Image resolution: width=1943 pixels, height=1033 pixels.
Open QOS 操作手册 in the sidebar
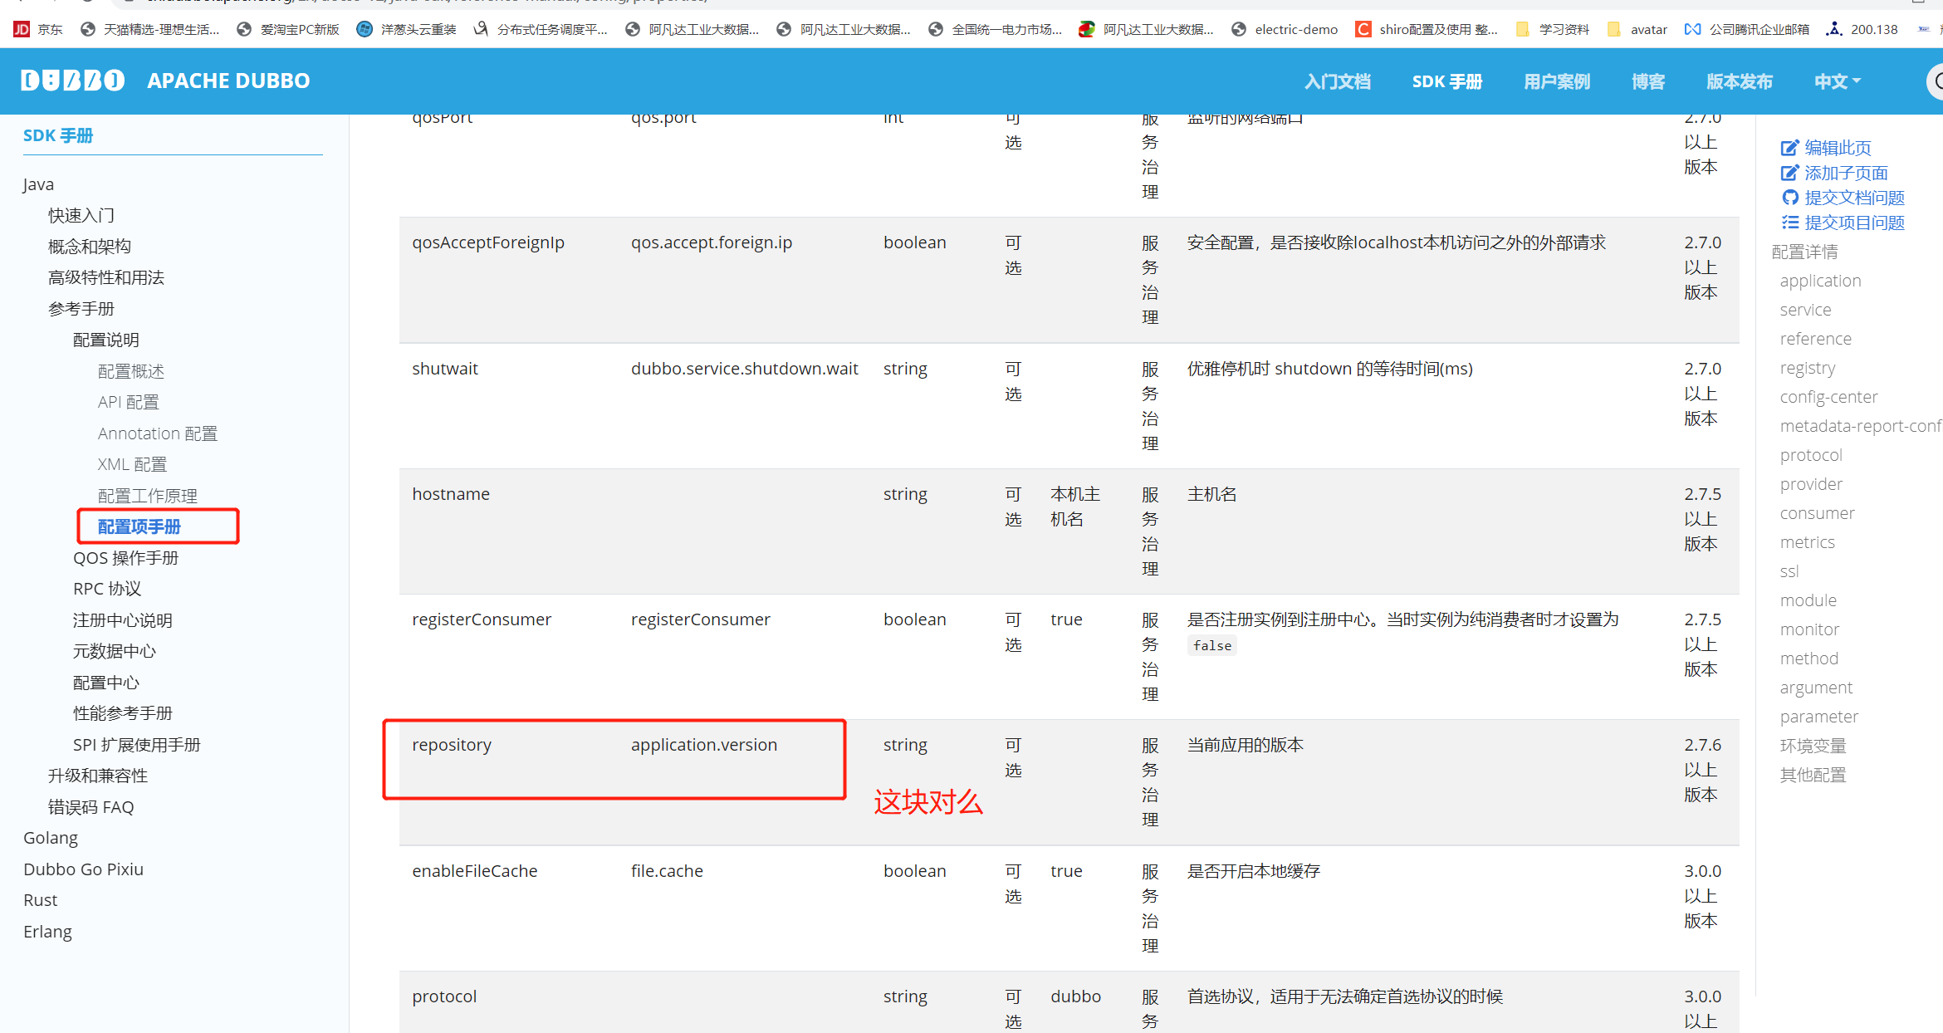[125, 558]
